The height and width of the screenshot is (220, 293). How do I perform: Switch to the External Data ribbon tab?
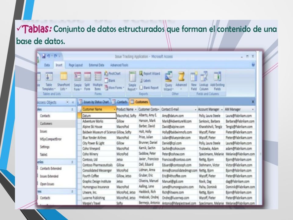[x=96, y=65]
